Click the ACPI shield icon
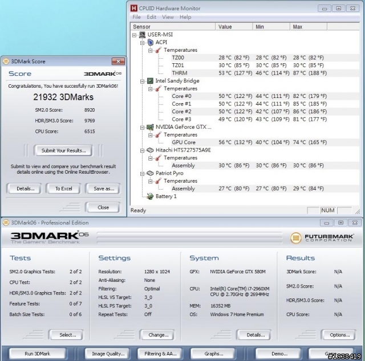 tap(150, 43)
